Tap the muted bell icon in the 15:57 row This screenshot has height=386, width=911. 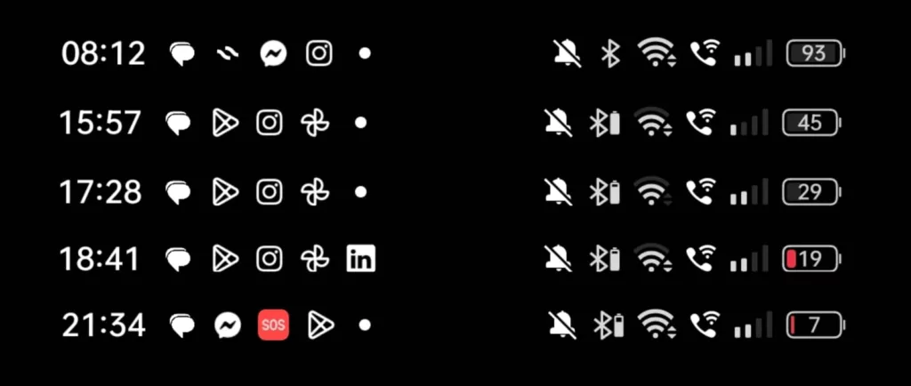click(559, 123)
